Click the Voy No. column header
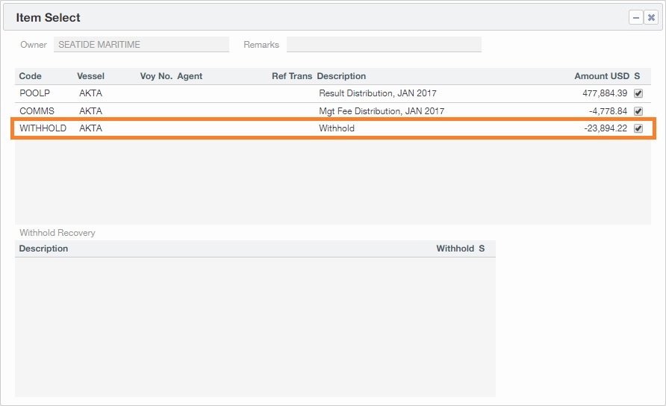The width and height of the screenshot is (666, 406). point(155,76)
